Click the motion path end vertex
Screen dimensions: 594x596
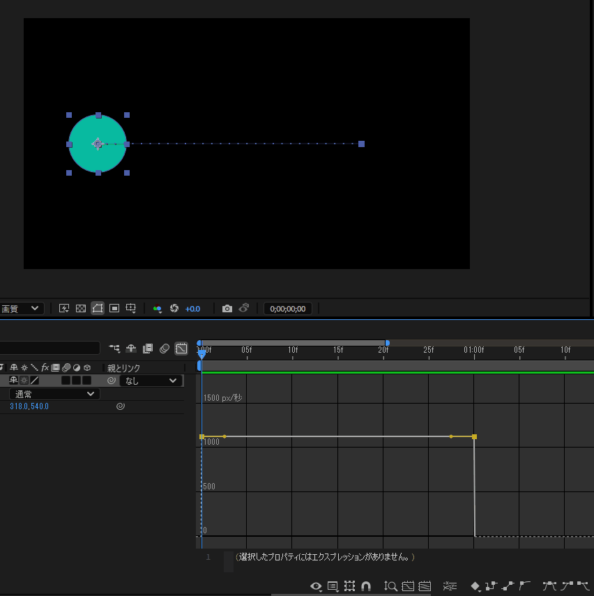tap(361, 144)
